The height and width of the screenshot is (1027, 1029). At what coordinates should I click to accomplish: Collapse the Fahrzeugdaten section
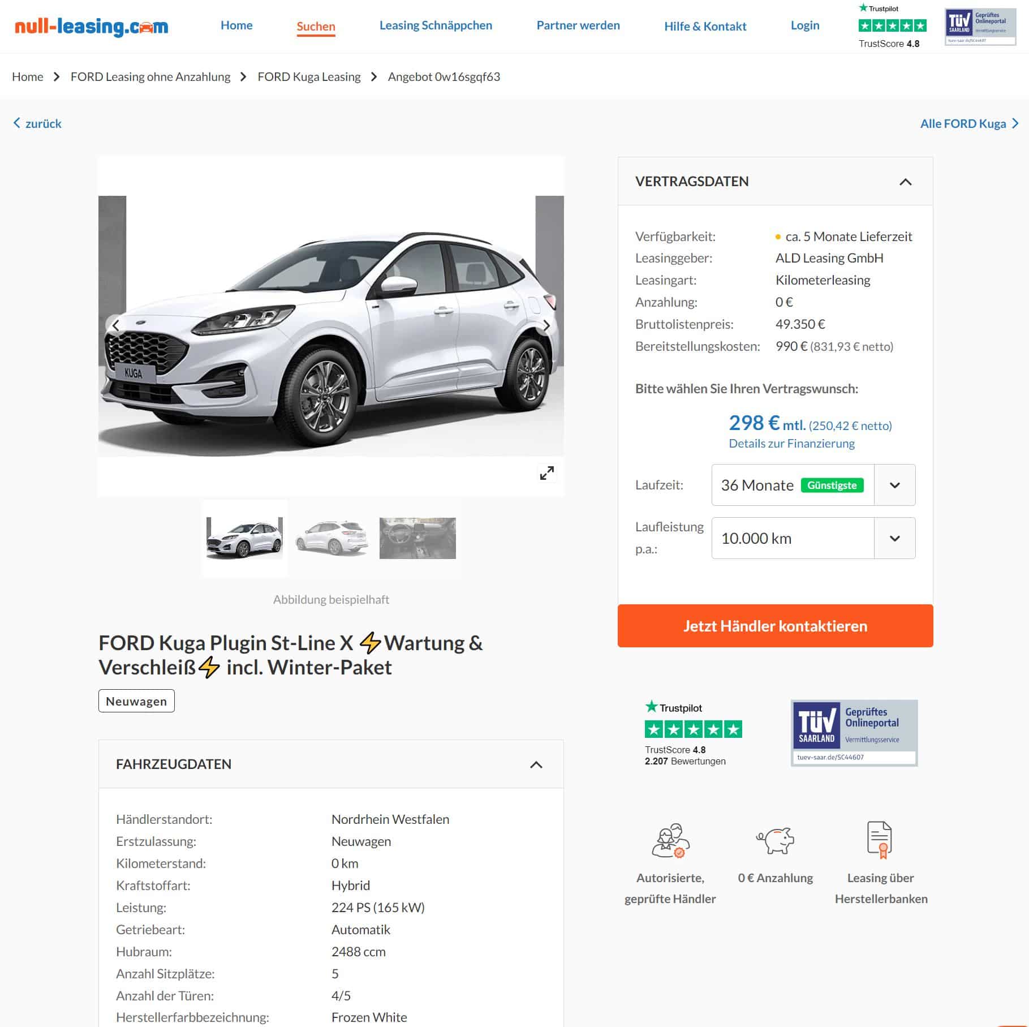pos(536,764)
